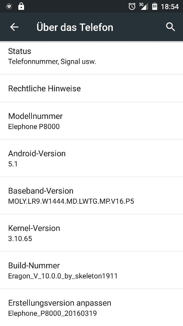
Task: Open Erstellungsversion anpassen item
Action: 91,308
